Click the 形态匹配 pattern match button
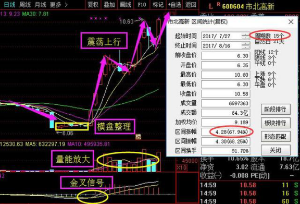This screenshot has height=204, width=300. click(x=276, y=137)
